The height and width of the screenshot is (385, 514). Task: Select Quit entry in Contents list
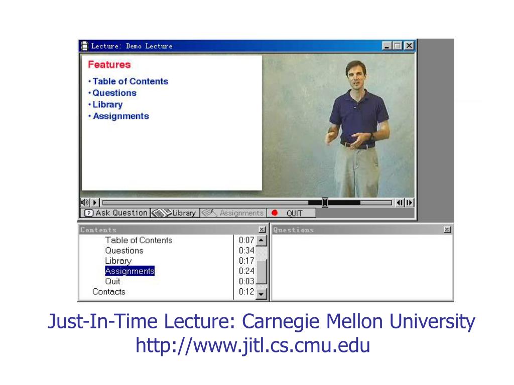pyautogui.click(x=112, y=281)
